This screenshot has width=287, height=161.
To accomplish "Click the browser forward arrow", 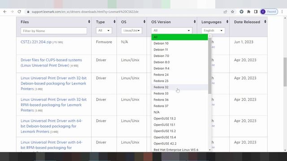I will pos(12,12).
